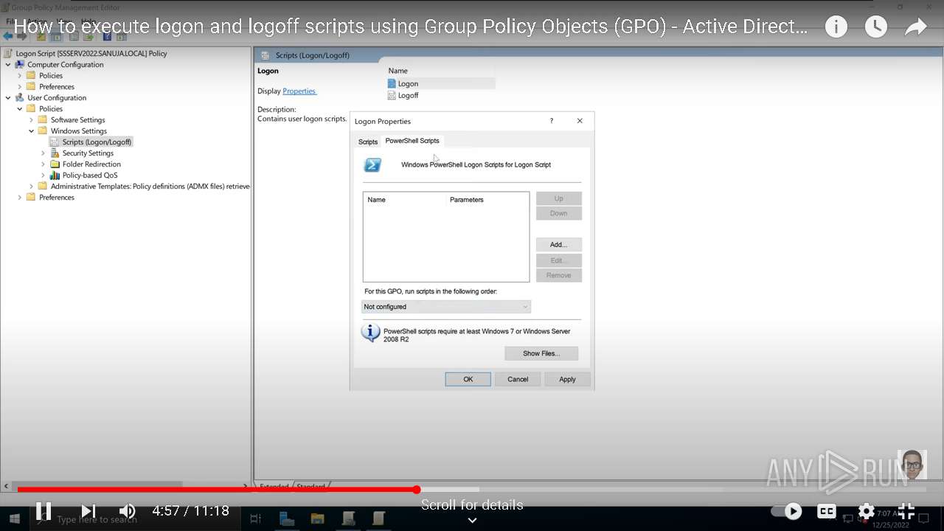Click the Add... button

558,244
